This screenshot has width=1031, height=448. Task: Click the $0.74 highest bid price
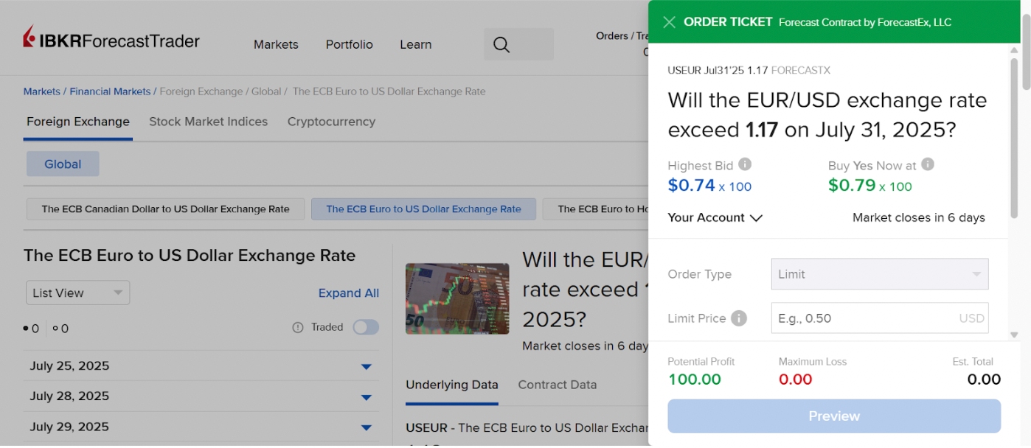coord(692,185)
